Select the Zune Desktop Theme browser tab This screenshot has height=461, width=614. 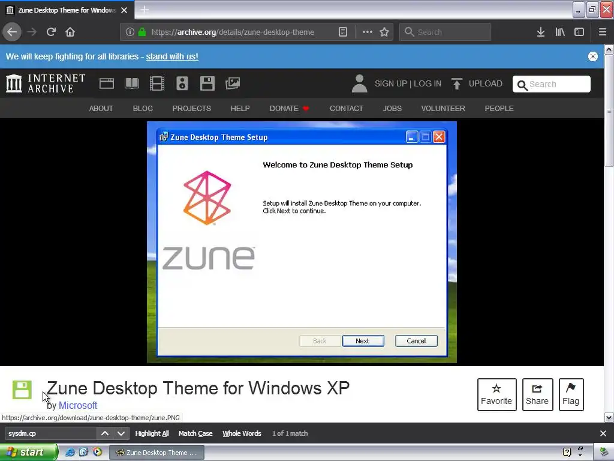pos(67,10)
